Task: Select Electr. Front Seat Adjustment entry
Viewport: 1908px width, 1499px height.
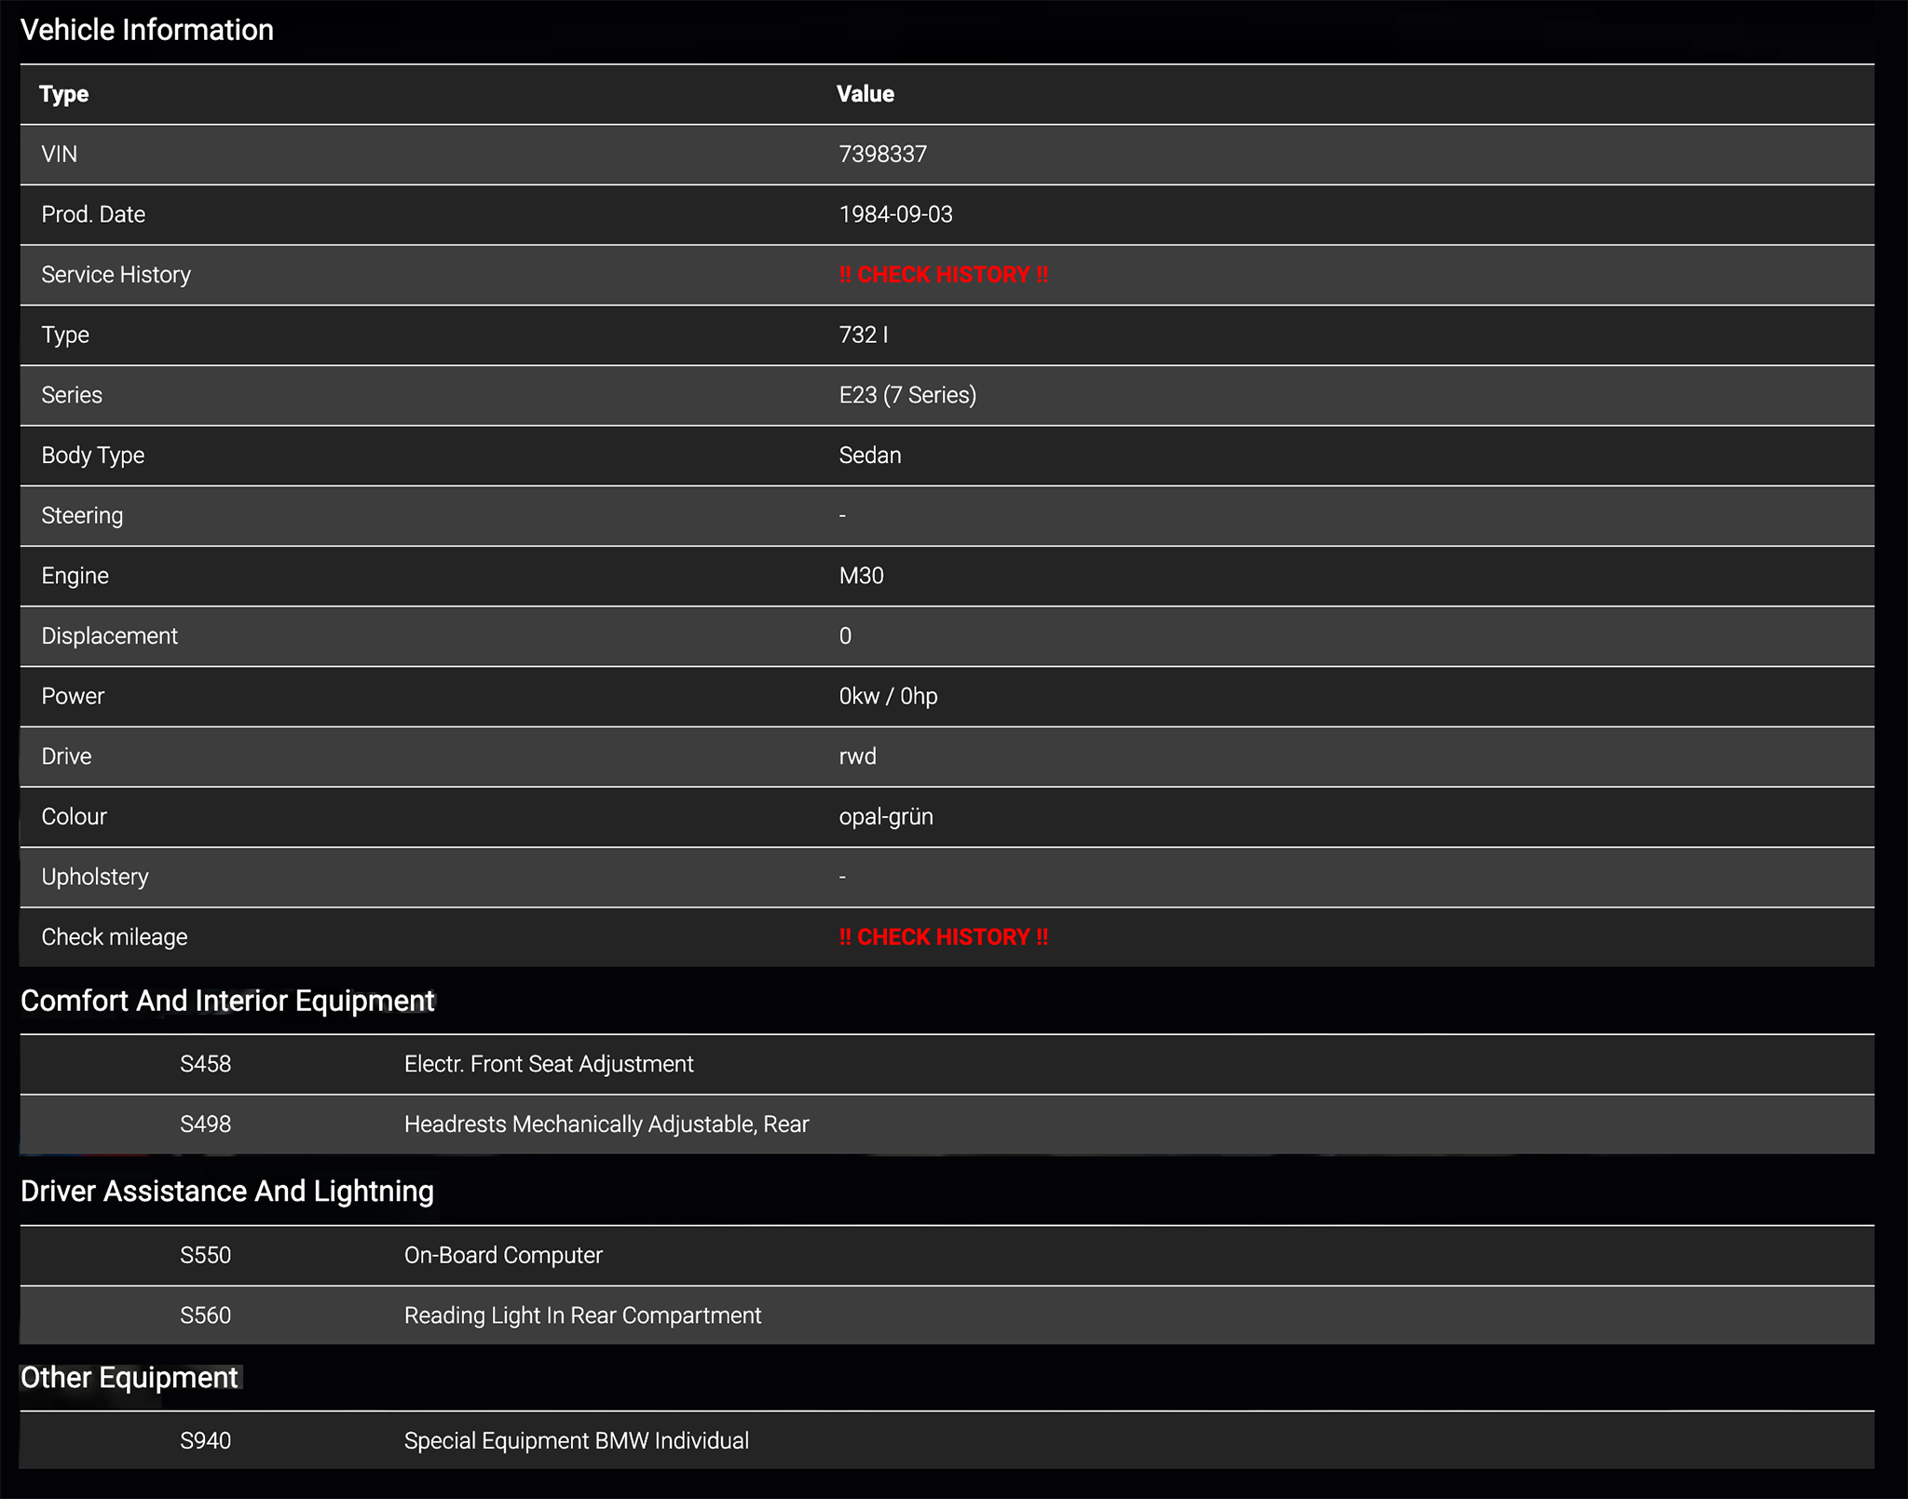Action: coord(548,1064)
